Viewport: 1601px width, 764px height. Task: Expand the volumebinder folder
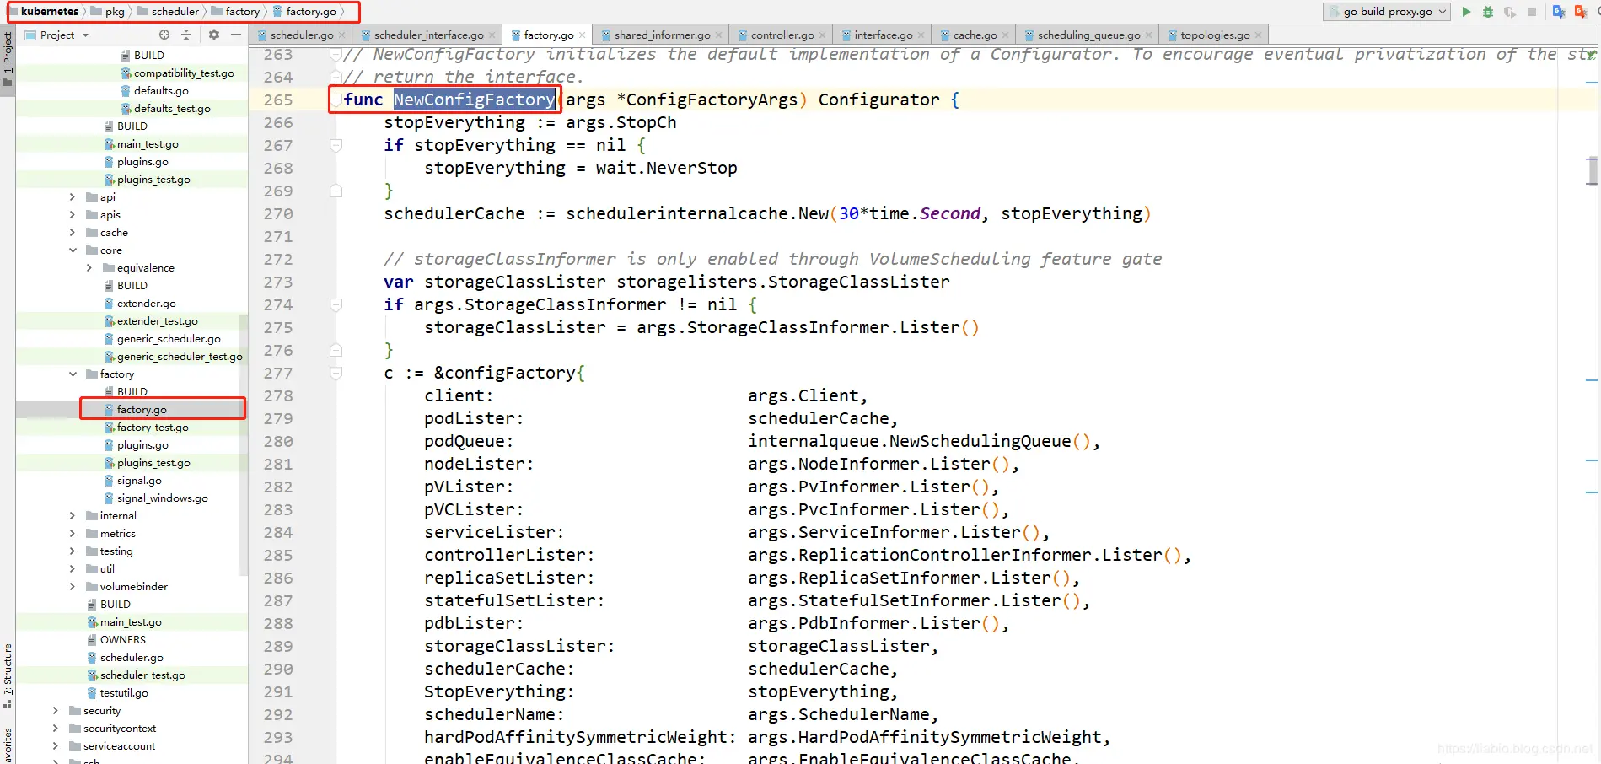[x=73, y=587]
